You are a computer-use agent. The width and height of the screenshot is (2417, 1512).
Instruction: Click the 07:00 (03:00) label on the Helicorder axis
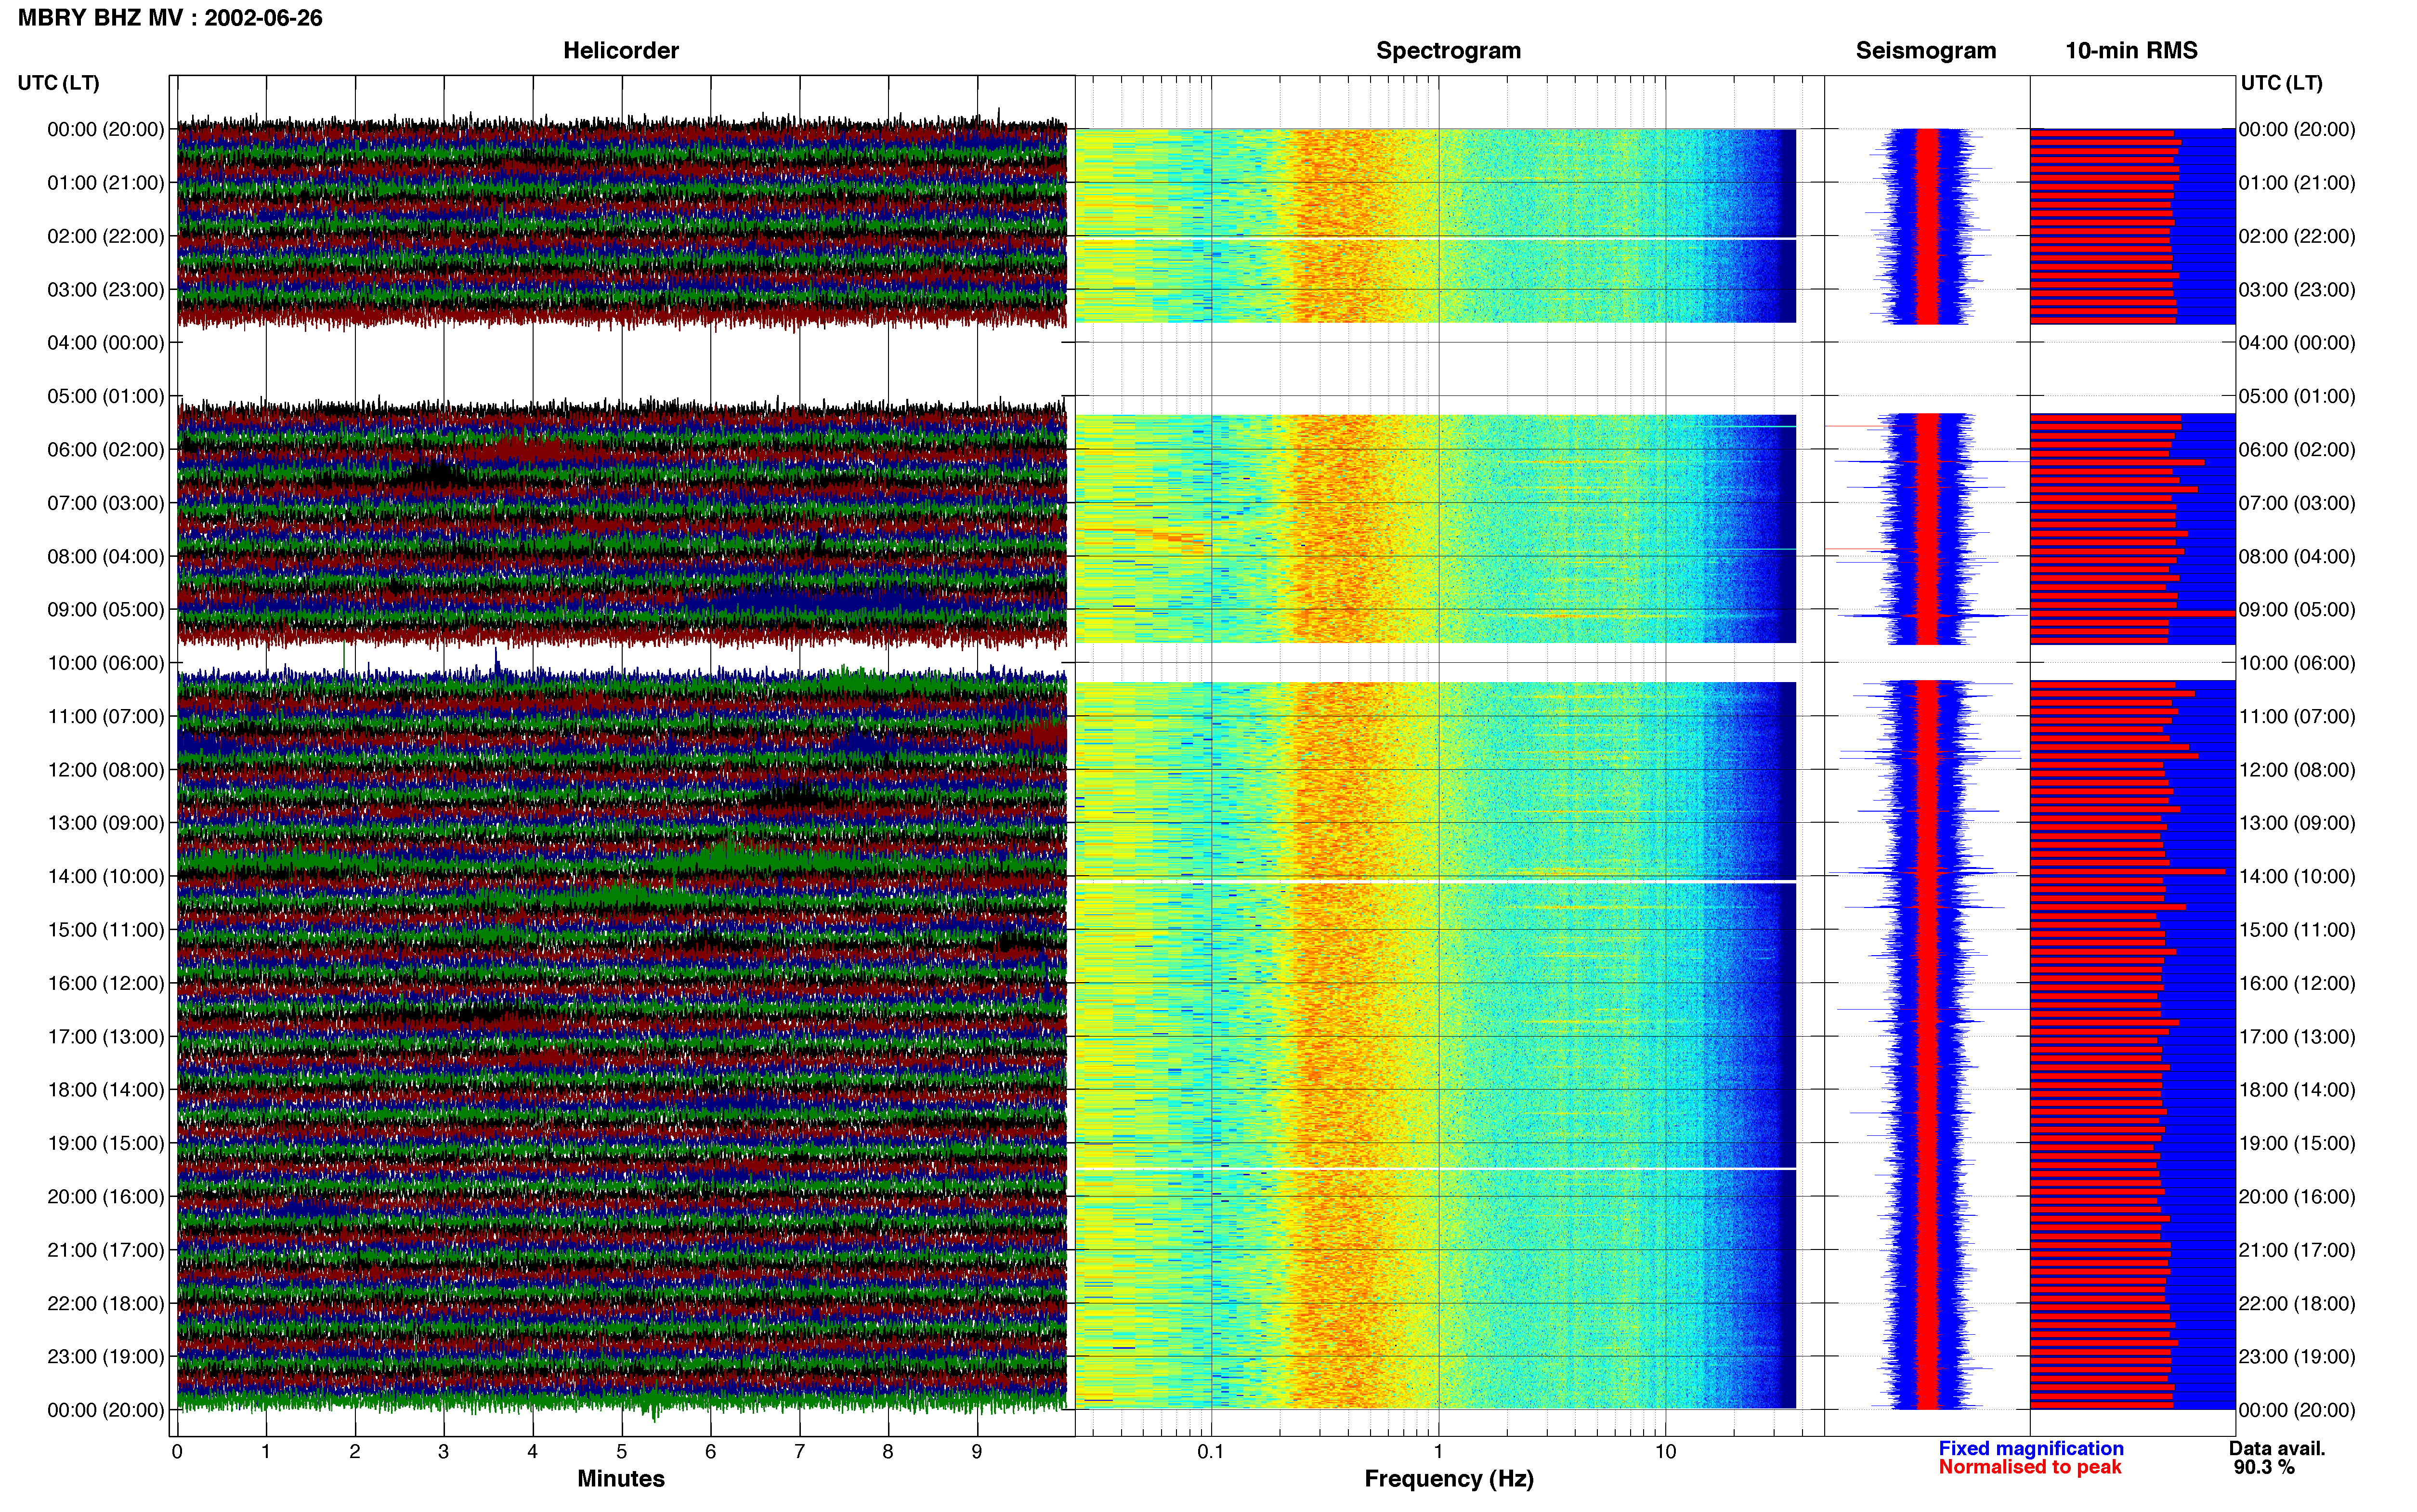tap(106, 503)
